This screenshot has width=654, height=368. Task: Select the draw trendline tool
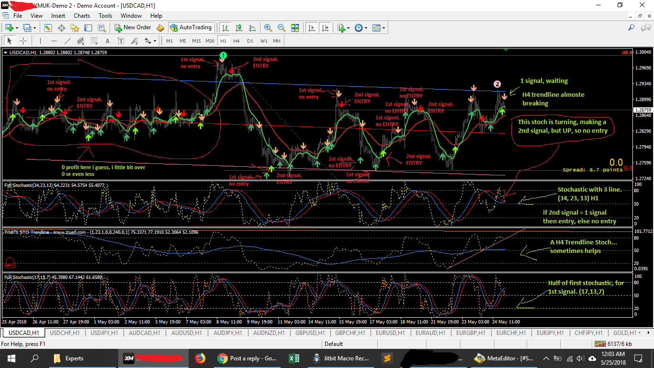point(68,41)
